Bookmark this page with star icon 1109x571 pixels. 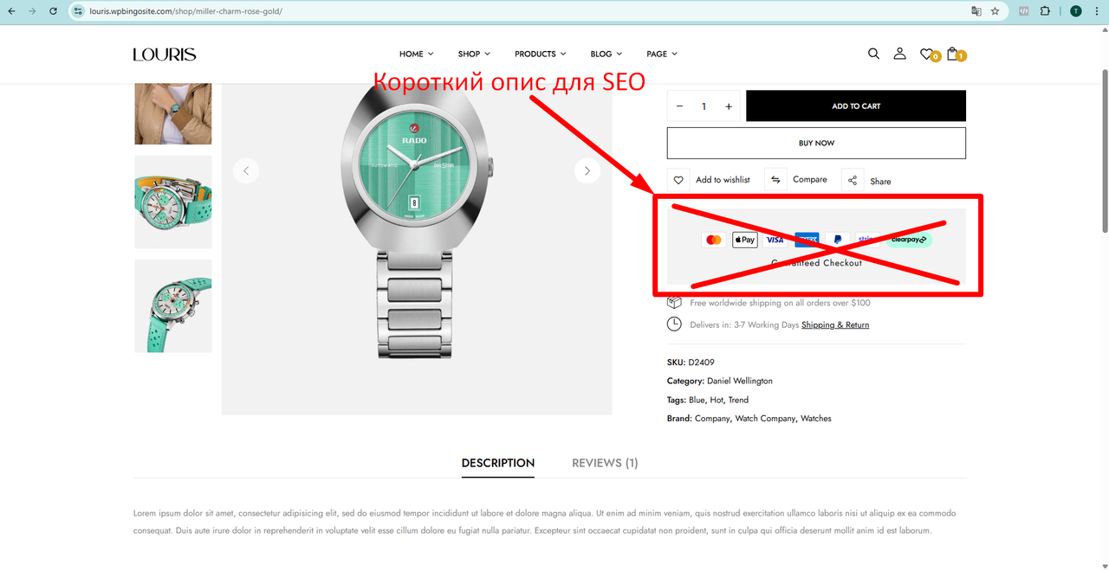click(996, 11)
